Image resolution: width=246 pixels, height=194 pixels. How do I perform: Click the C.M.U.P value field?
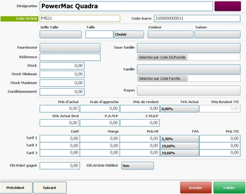(x=140, y=123)
